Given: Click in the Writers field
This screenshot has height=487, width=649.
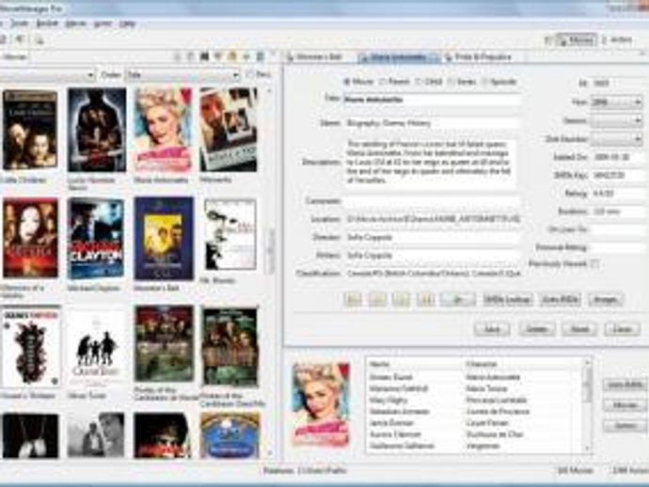Looking at the screenshot, I should [x=432, y=256].
